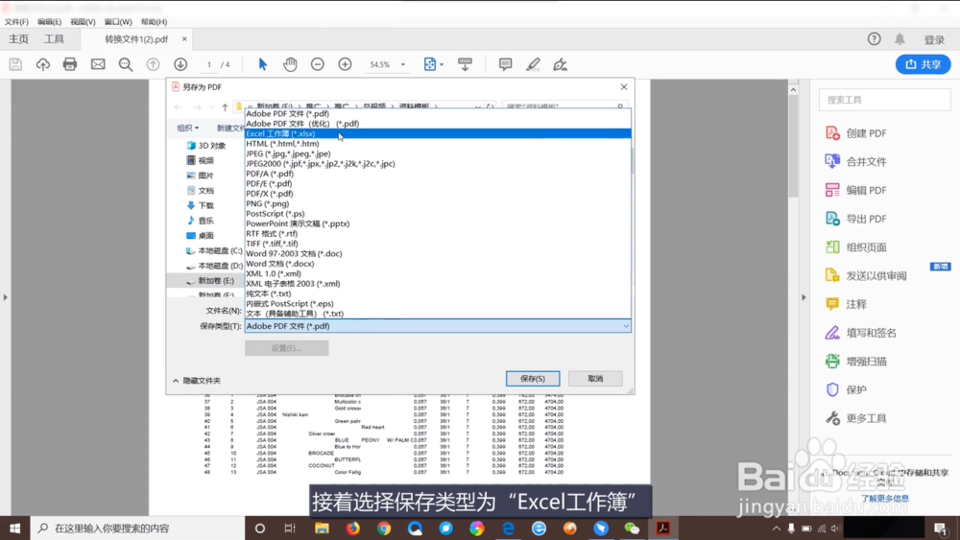Click the email envelope toolbar icon
Viewport: 960px width, 540px height.
(98, 64)
